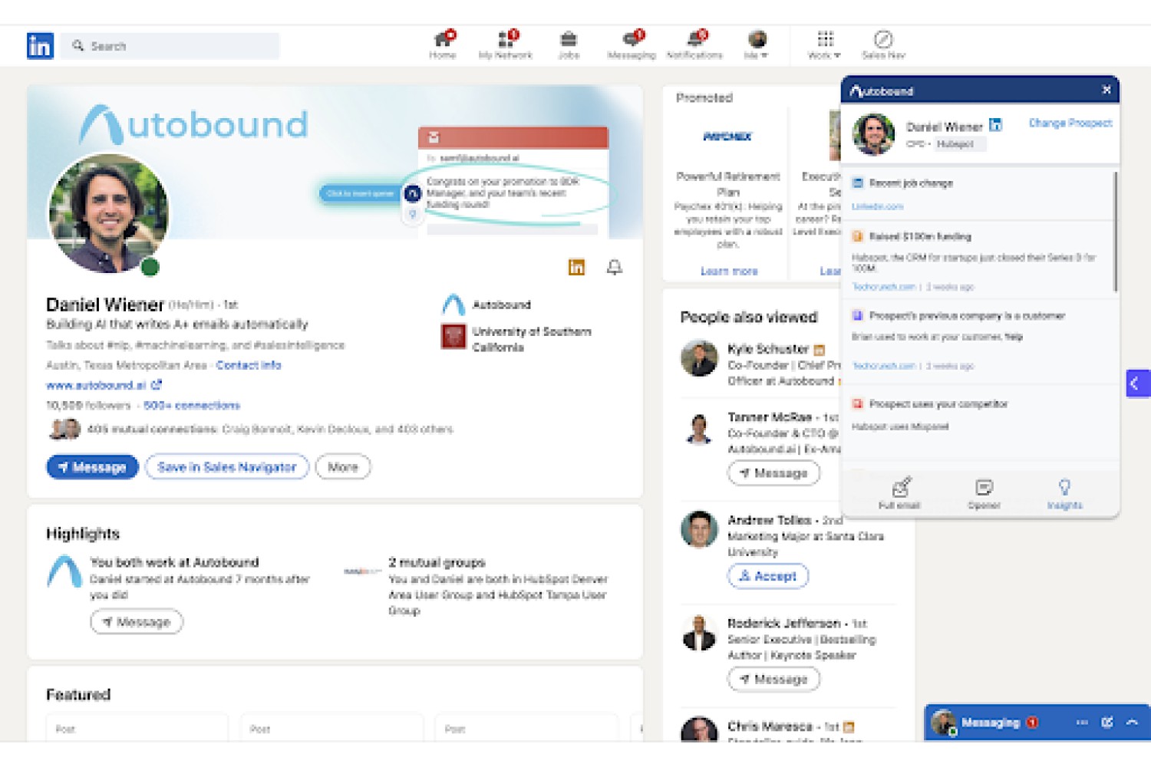Viewport: 1151px width, 767px height.
Task: Open My Network nav icon
Action: 506,44
